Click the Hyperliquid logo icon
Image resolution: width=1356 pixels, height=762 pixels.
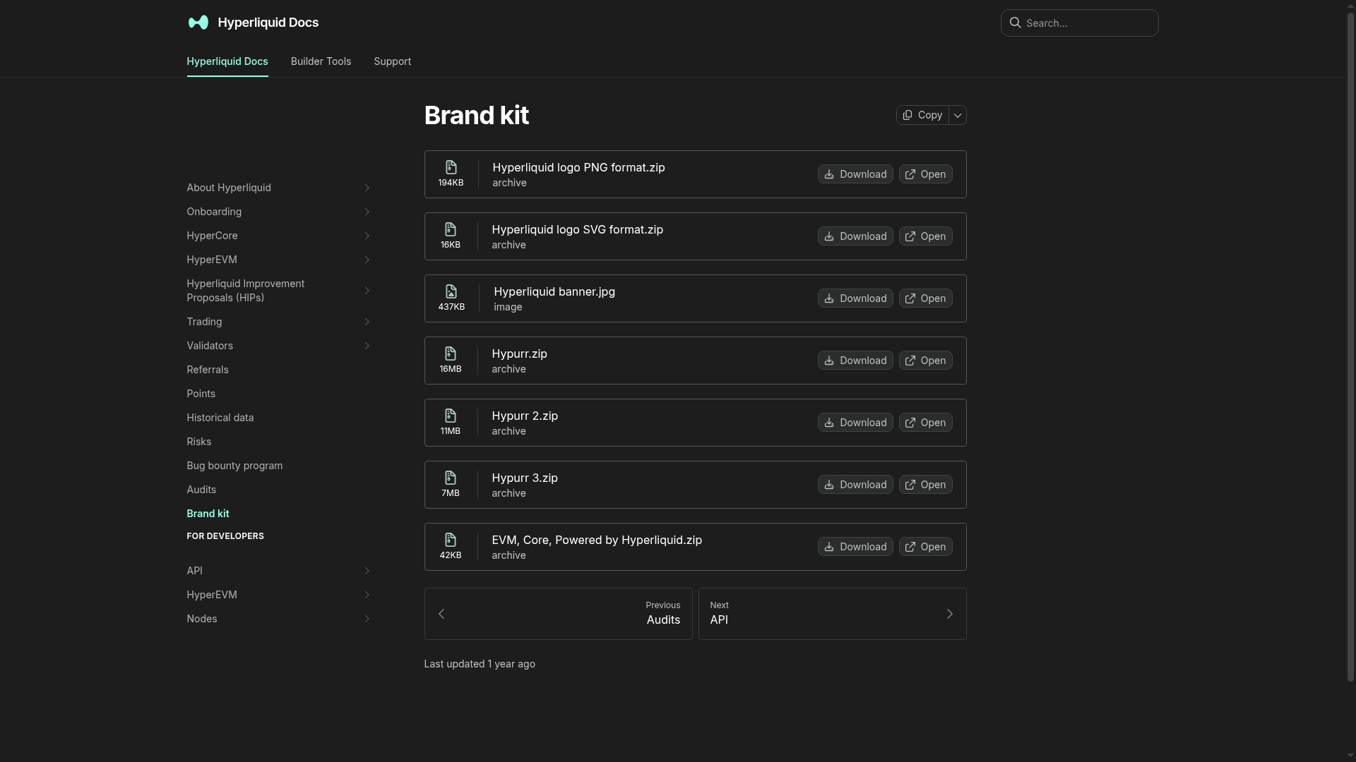198,23
